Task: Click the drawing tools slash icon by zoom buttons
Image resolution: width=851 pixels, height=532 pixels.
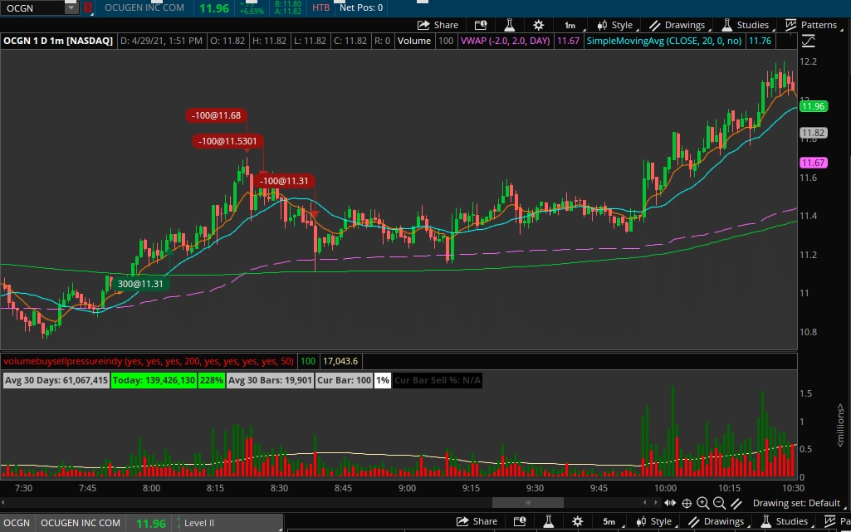Action: click(x=736, y=503)
